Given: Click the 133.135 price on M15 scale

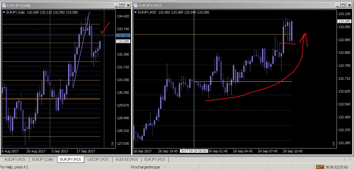Looking at the screenshot, I should pos(344,14).
